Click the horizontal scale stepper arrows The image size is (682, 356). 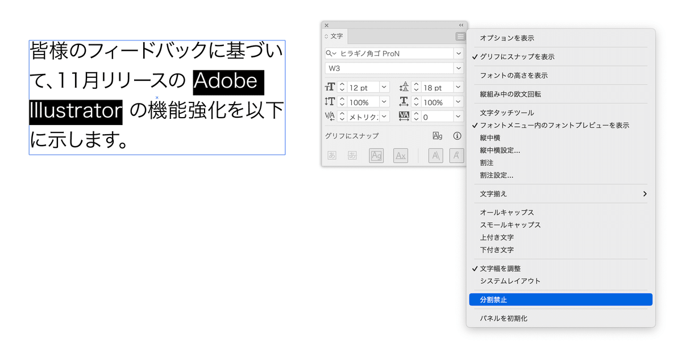coord(416,102)
